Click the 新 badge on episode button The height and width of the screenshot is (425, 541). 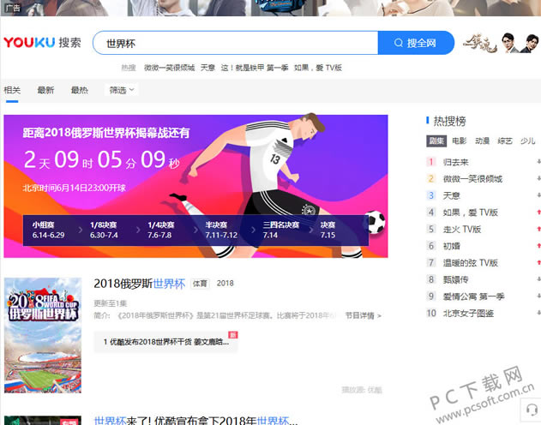coord(233,335)
